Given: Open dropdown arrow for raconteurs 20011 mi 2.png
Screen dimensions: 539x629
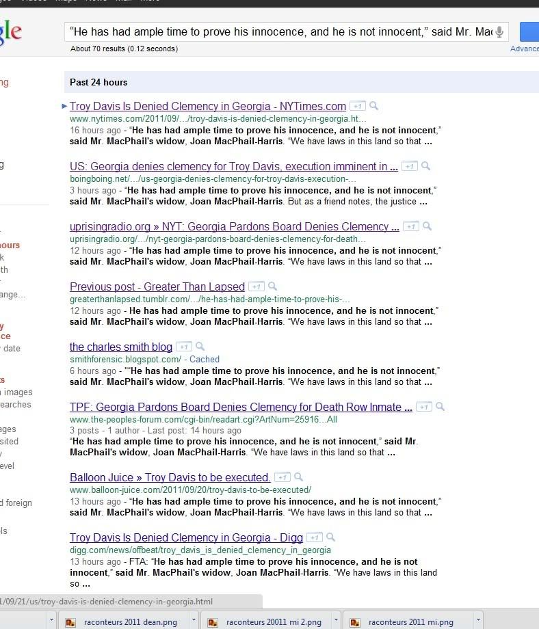Looking at the screenshot, I should click(336, 620).
